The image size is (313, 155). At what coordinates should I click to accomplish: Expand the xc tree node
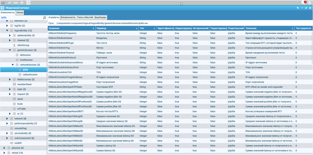click(10, 114)
